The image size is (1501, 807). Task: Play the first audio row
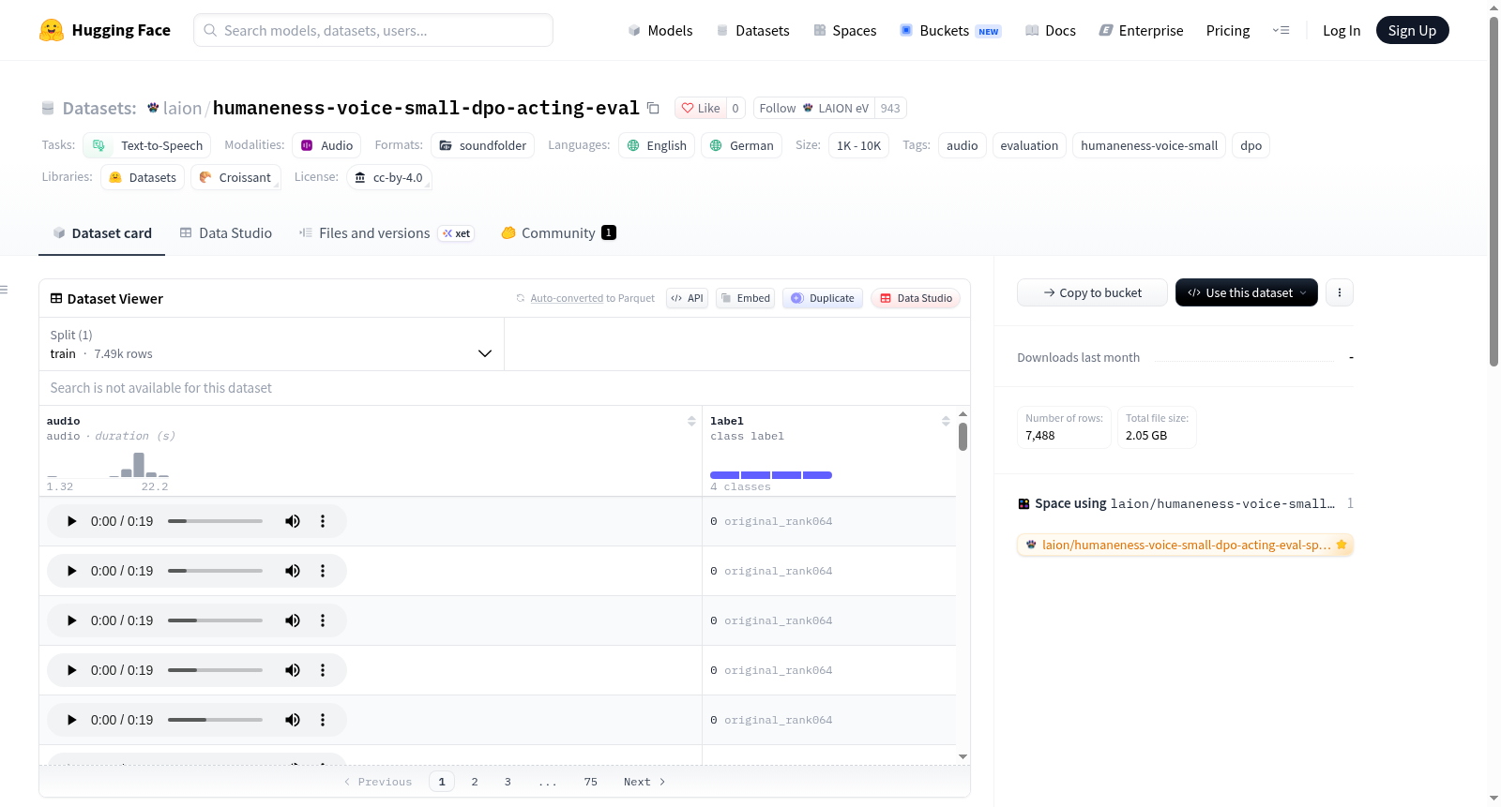pos(71,521)
